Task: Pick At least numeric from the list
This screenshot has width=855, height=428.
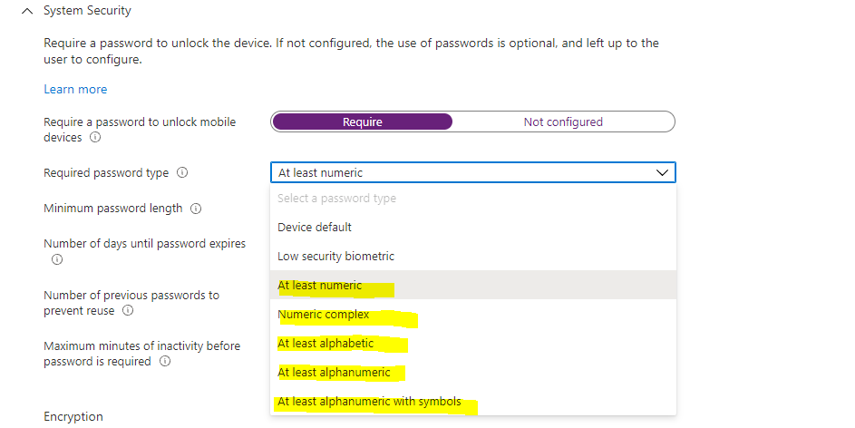Action: tap(472, 285)
